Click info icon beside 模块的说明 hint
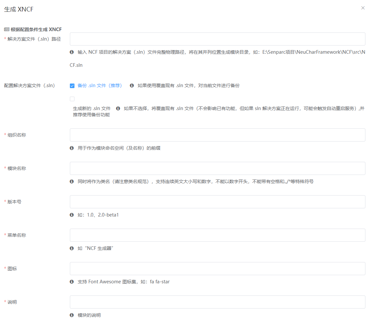 72,315
